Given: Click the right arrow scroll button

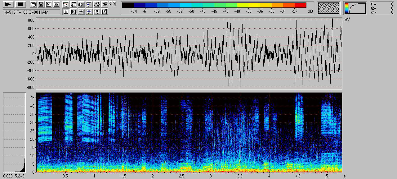Looking at the screenshot, I should 114,4.
